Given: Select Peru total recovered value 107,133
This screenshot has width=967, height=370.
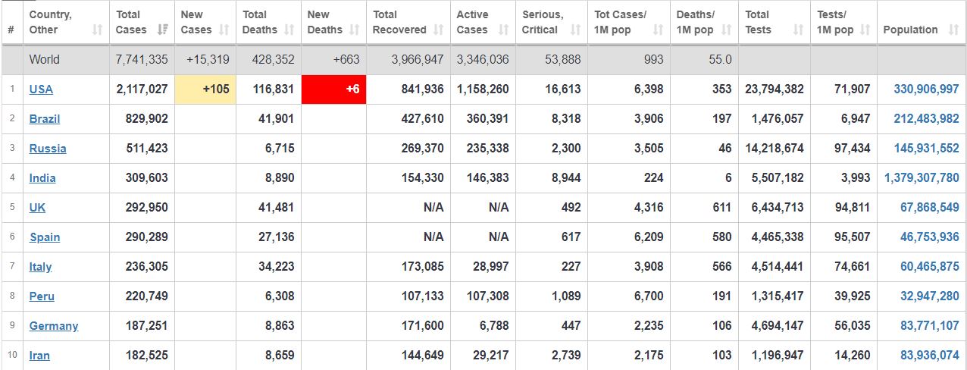Looking at the screenshot, I should point(423,296).
